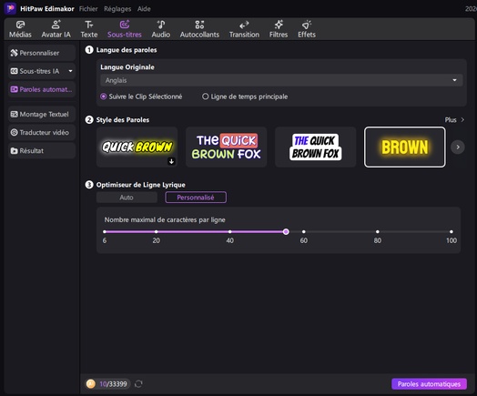Choose the red-highlight Quick Brown Fox style
Viewport: 477px width, 396px height.
click(x=227, y=147)
